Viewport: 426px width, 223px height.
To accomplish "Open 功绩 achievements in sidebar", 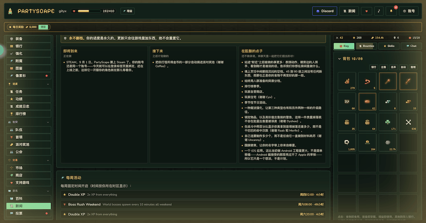I will coord(29,99).
